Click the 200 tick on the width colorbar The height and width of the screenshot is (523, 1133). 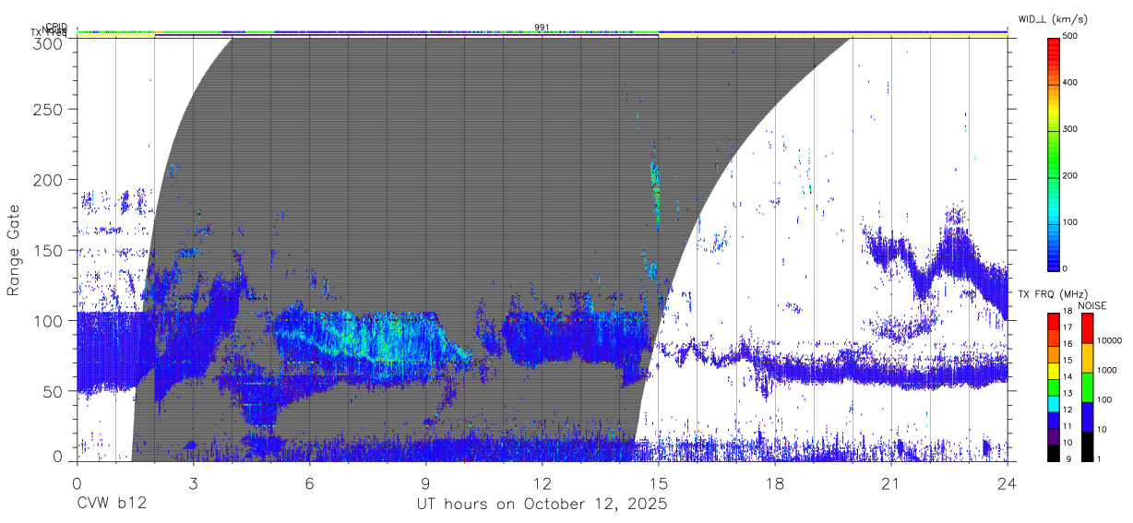1069,175
